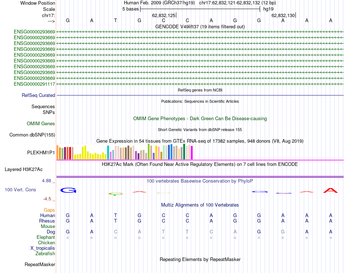This screenshot has width=344, height=273.
Task: Click the RepeatMasker track label
Action: coord(40,264)
